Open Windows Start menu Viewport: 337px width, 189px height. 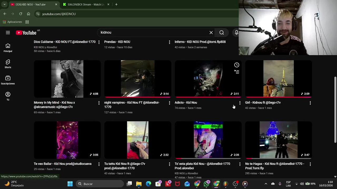70,184
